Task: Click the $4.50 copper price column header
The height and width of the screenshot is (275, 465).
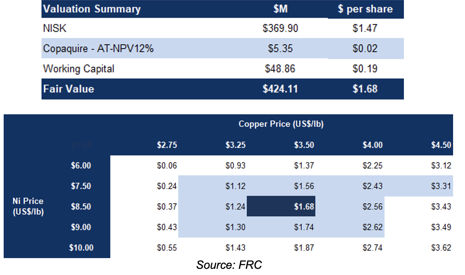Action: click(441, 145)
